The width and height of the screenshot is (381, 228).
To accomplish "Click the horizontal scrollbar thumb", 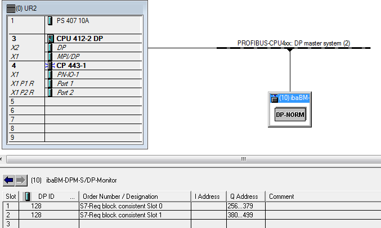I will click(244, 159).
